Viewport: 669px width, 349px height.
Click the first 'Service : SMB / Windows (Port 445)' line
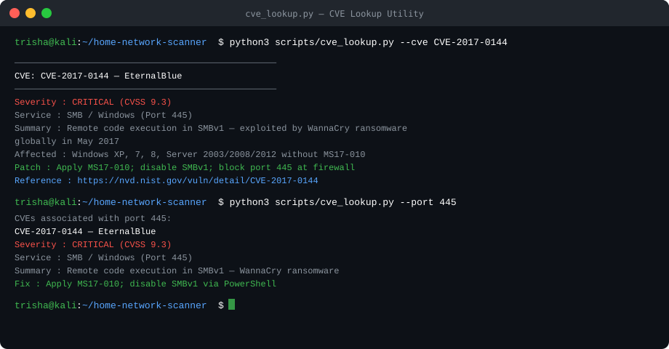click(103, 115)
